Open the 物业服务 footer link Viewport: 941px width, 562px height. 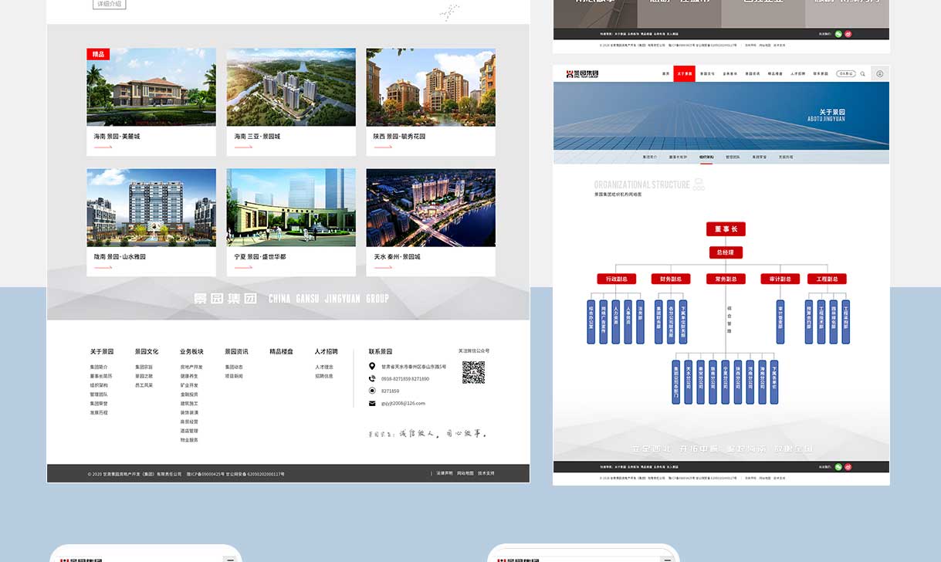tap(189, 440)
